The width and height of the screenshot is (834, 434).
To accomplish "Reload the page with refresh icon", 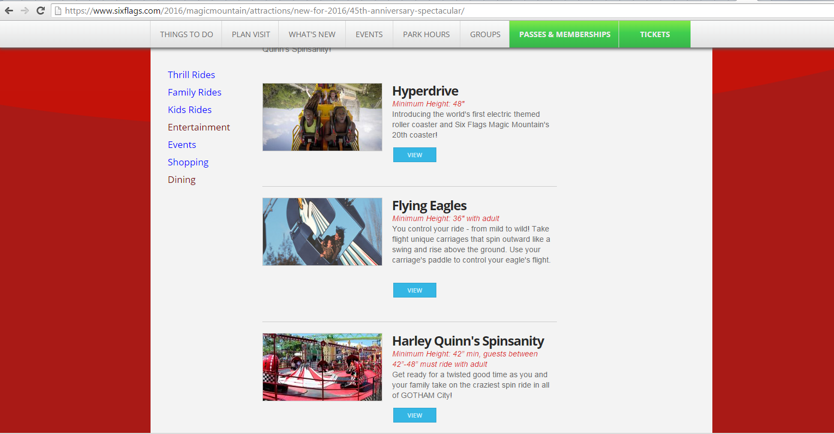I will pyautogui.click(x=40, y=10).
